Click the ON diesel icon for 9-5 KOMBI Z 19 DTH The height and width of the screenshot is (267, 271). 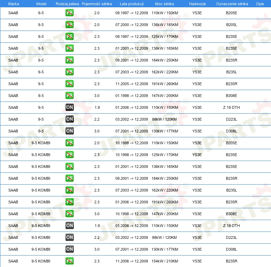pyautogui.click(x=69, y=226)
